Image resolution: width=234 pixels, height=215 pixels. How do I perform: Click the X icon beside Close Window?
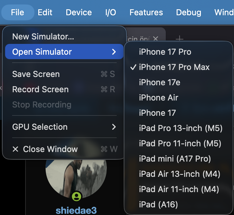point(15,149)
